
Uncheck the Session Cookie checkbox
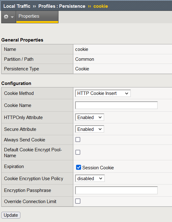pos(79,167)
